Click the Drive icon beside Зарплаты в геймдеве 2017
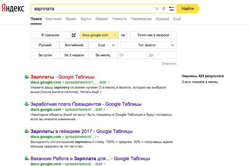Image resolution: width=249 pixels, height=166 pixels. click(27, 131)
